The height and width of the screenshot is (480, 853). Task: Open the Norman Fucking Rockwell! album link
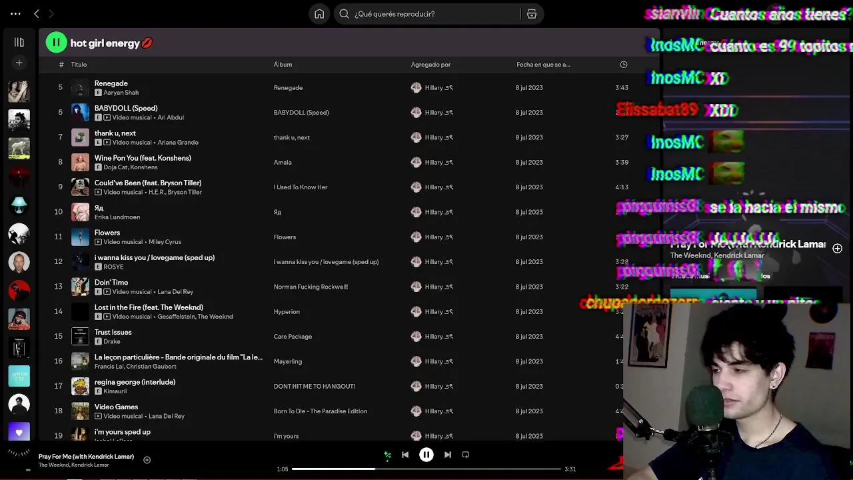coord(311,287)
